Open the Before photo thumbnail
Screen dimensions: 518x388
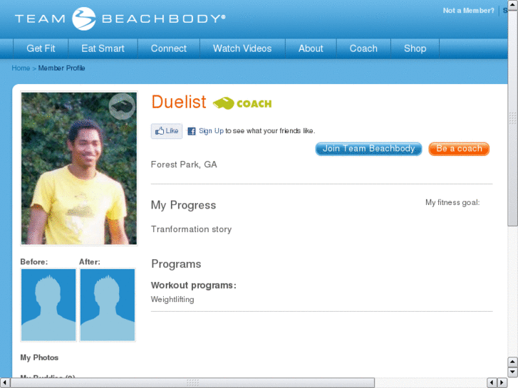coord(48,305)
